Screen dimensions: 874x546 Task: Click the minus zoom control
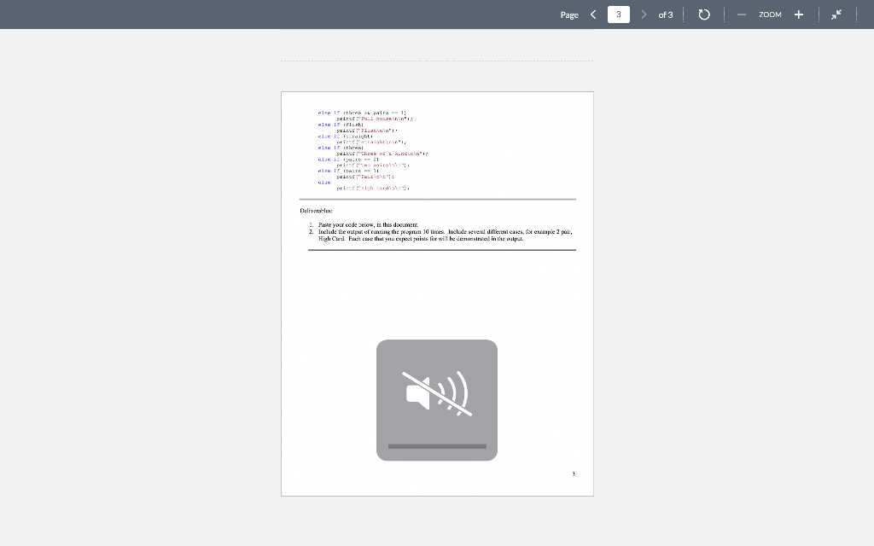(x=742, y=15)
